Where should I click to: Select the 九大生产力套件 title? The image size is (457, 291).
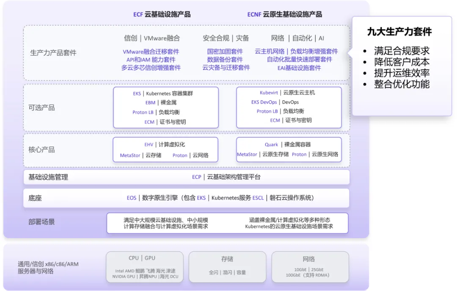click(399, 31)
